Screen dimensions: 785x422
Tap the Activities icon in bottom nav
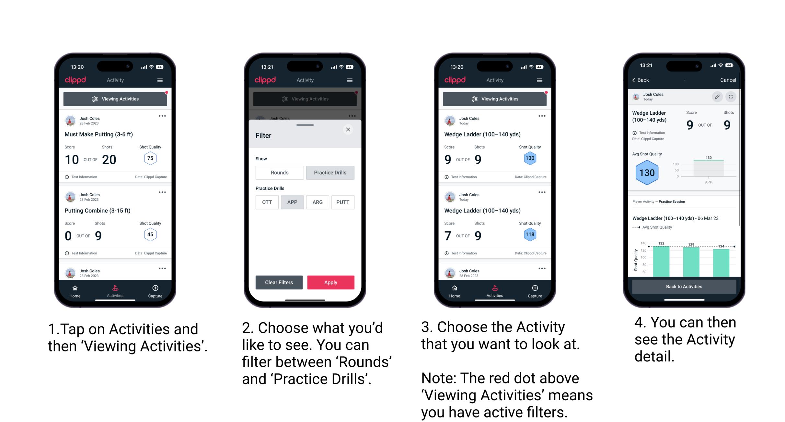pyautogui.click(x=115, y=290)
